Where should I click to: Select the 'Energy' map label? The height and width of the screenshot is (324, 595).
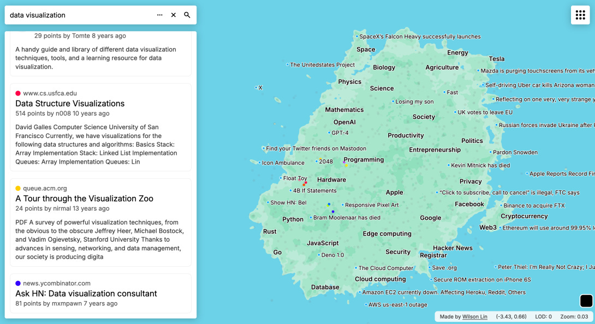[x=457, y=53]
